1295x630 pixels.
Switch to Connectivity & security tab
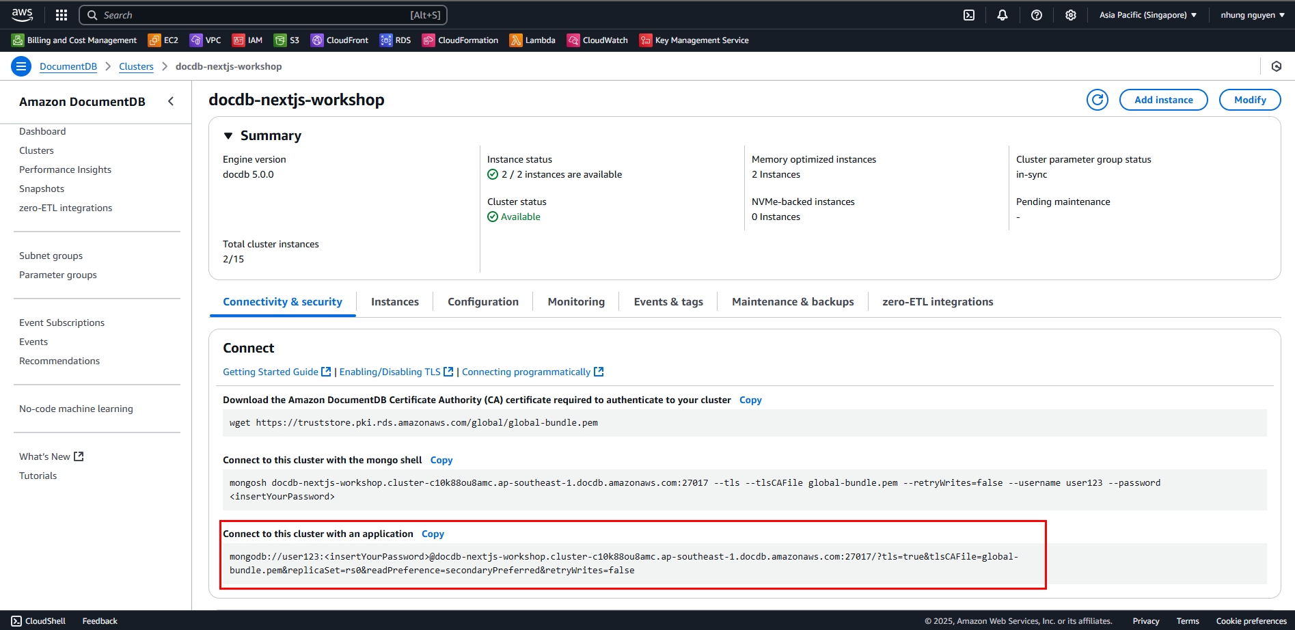point(282,302)
